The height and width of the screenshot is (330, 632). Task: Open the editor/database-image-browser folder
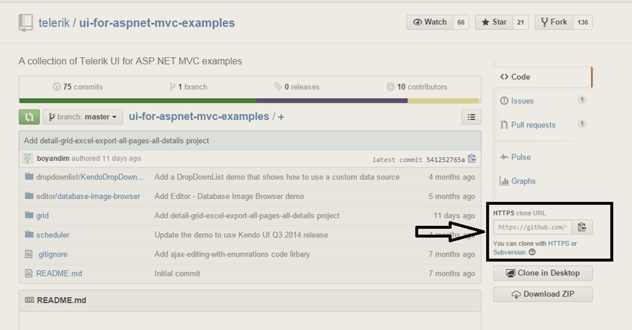click(88, 196)
